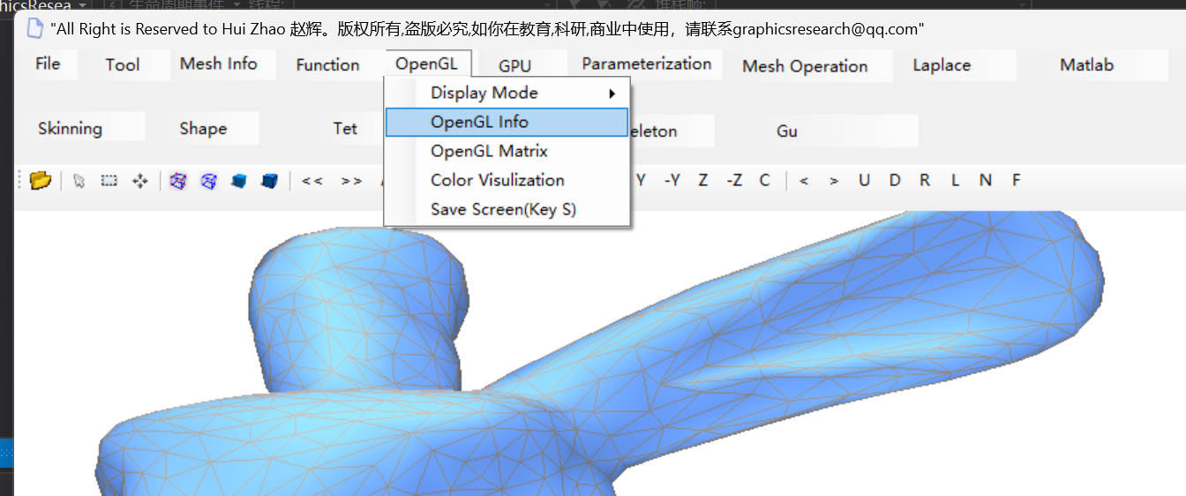
Task: Open the Laplace menu
Action: click(x=942, y=65)
